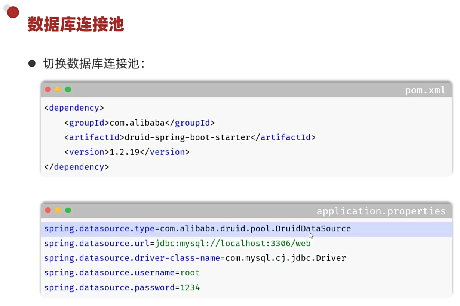Click the opening <dependency> tag

pos(74,108)
